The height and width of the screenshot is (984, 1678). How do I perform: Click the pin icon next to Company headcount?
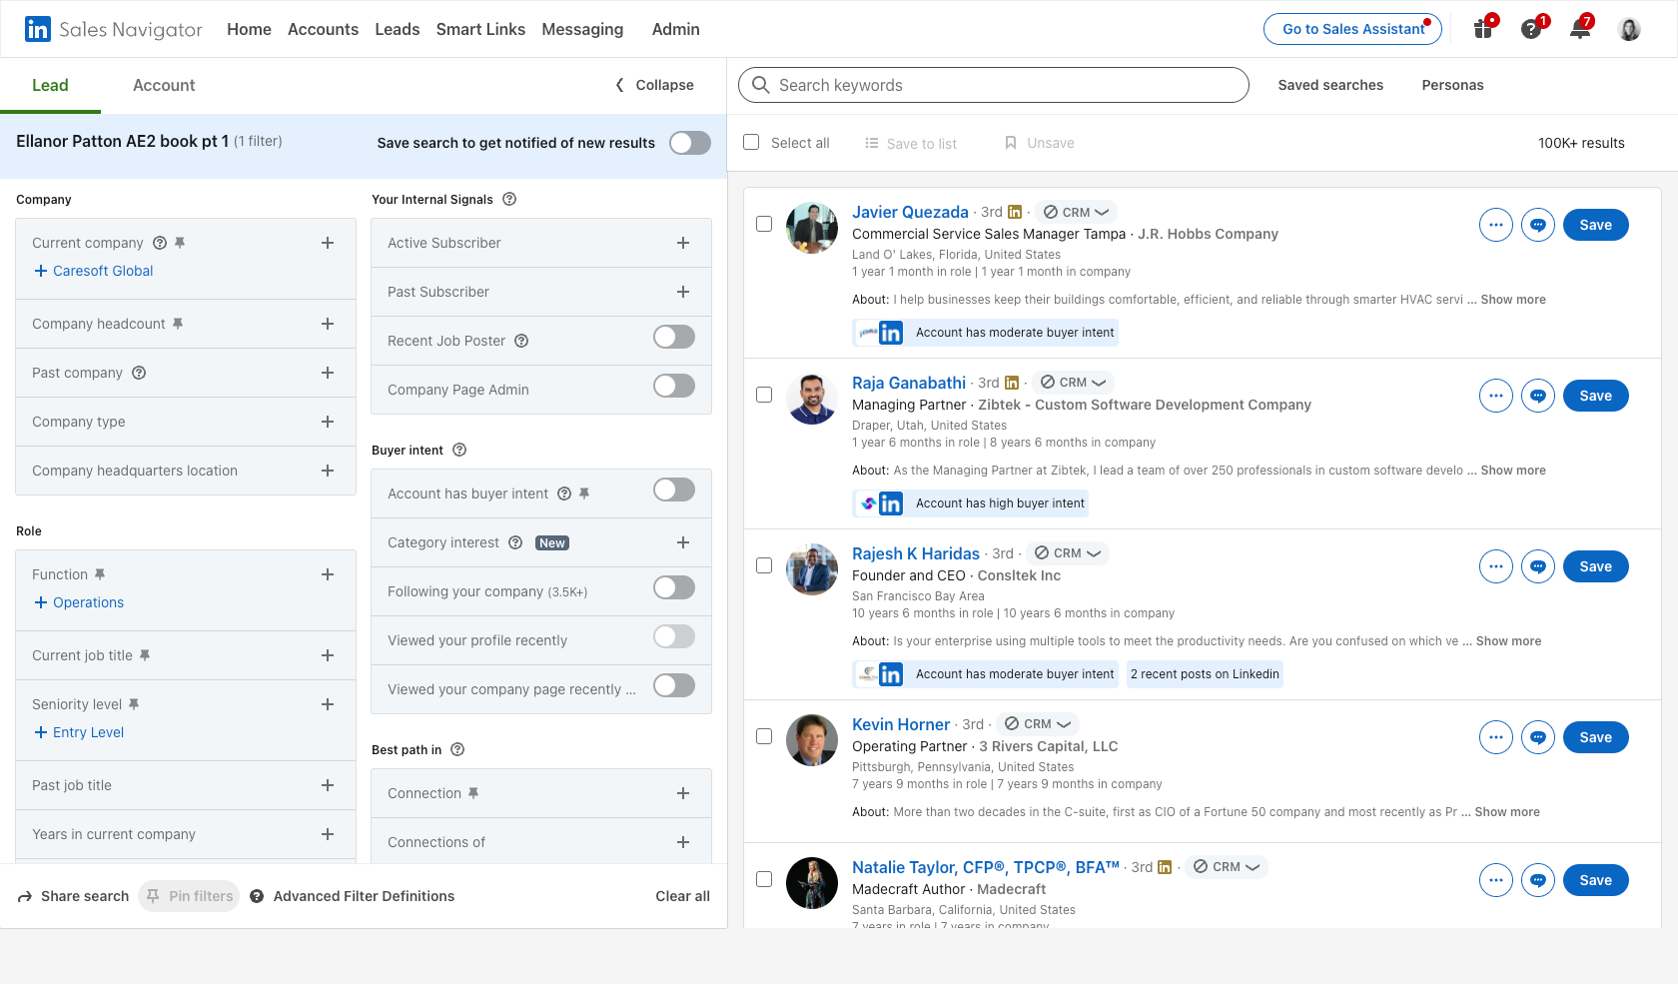coord(178,324)
